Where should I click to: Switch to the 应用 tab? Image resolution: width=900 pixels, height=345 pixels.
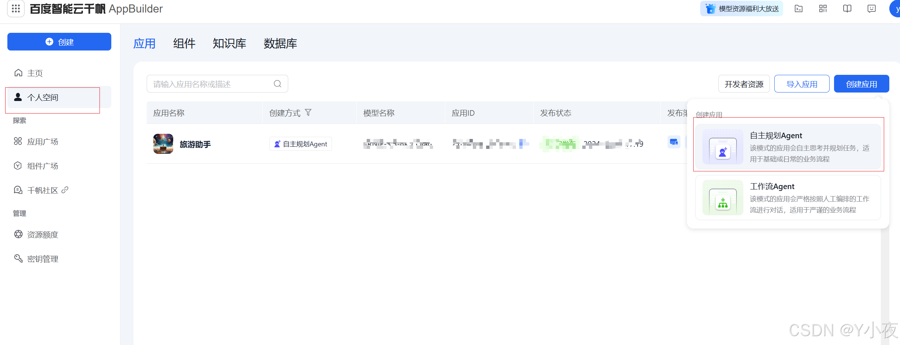[144, 43]
